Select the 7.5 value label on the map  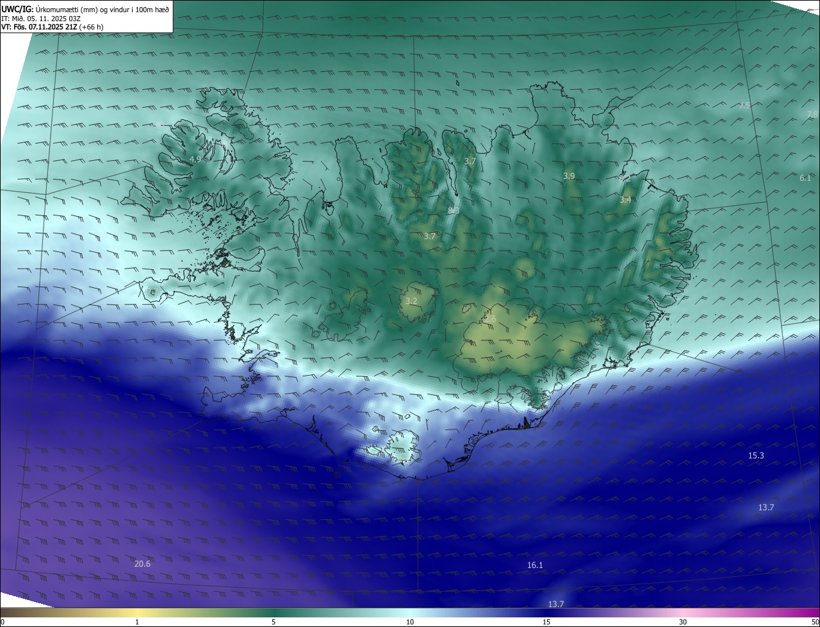coord(744,105)
